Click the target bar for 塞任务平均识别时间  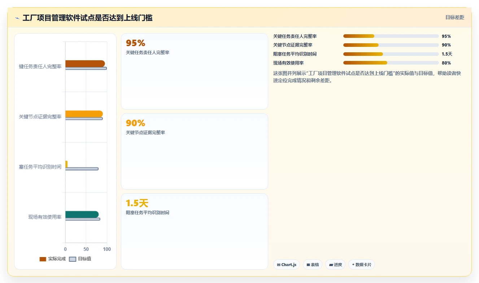click(82, 169)
